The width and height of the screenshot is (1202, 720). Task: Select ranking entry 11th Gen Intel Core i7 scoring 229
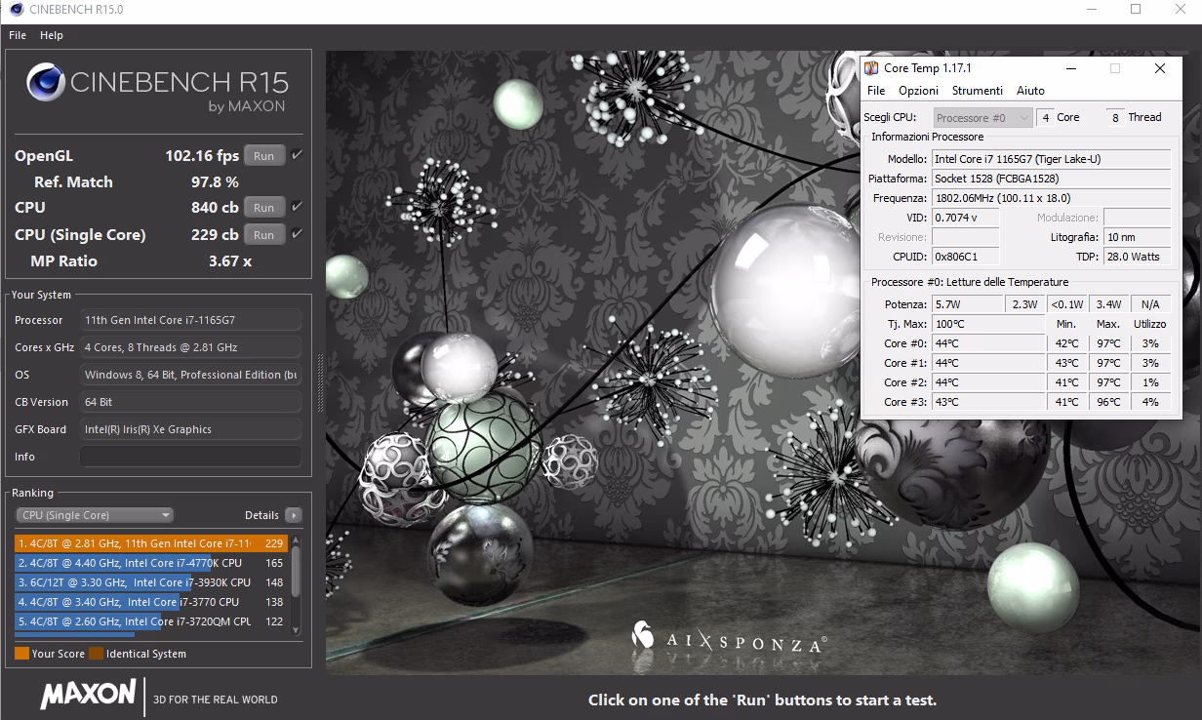(x=150, y=543)
